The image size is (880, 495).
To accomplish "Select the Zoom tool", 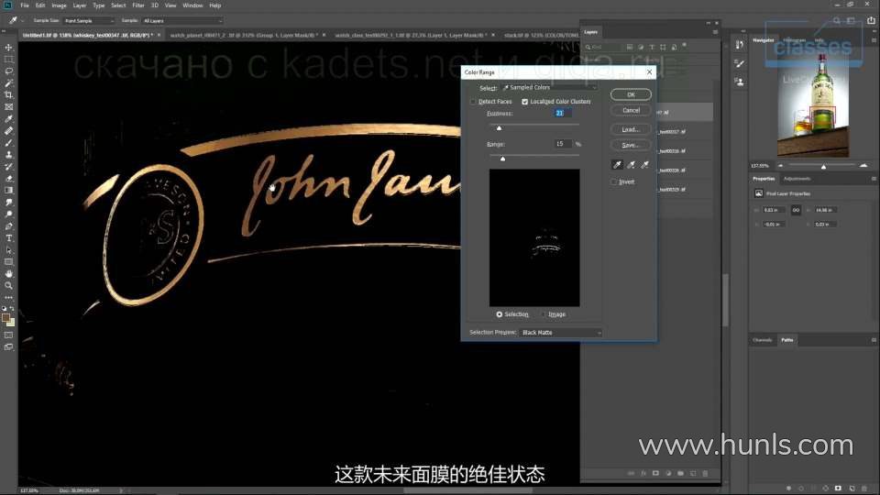I will (x=8, y=286).
